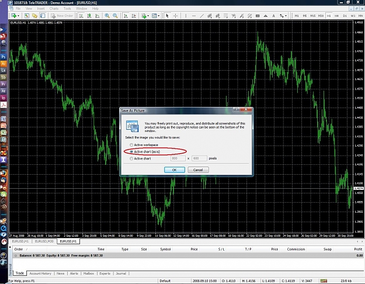The width and height of the screenshot is (365, 284).
Task: Select the Active chart (as is) radio
Action: coord(131,152)
